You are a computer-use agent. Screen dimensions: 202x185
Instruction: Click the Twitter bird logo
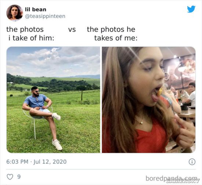(191, 9)
